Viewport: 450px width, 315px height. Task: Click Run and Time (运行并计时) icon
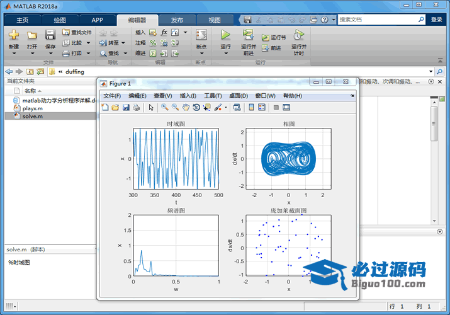click(x=298, y=35)
